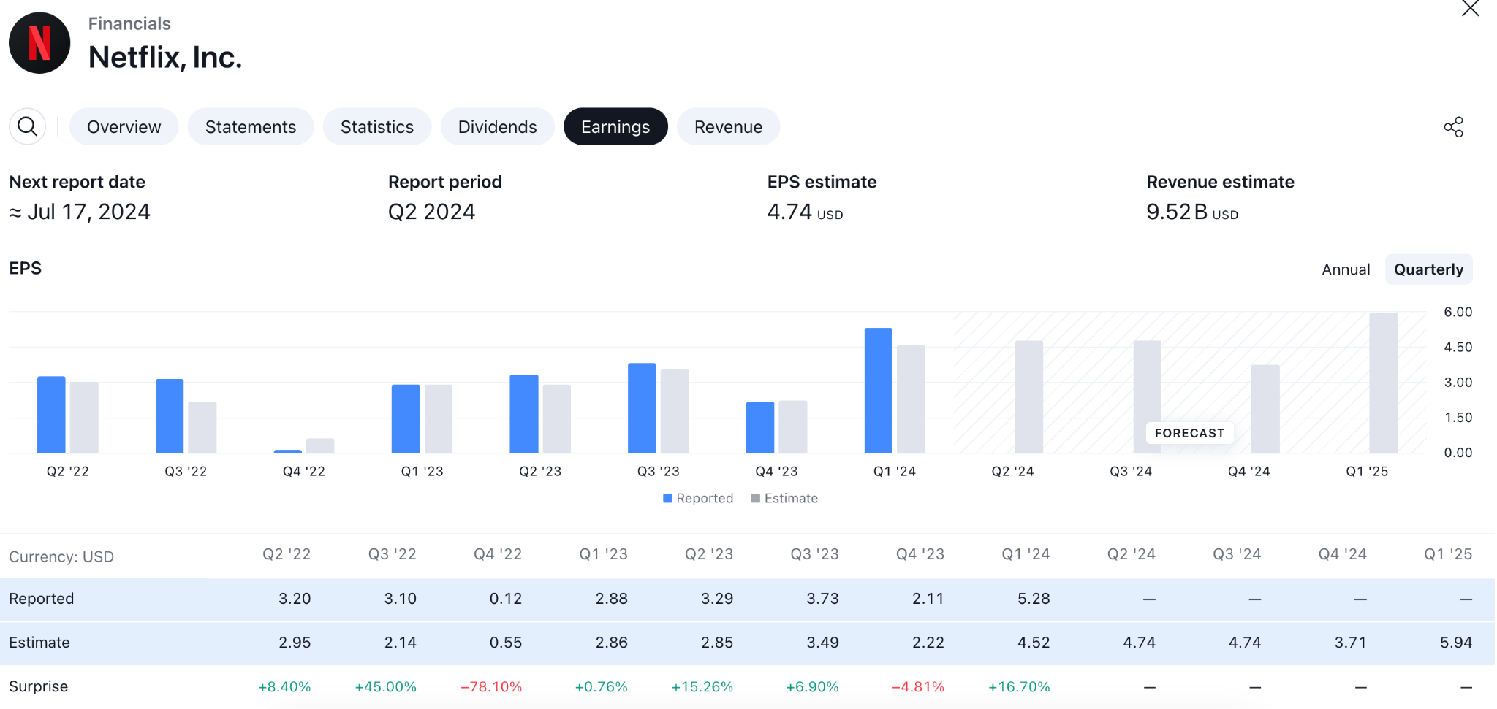Close the financials panel with X
The image size is (1497, 709).
[1470, 9]
